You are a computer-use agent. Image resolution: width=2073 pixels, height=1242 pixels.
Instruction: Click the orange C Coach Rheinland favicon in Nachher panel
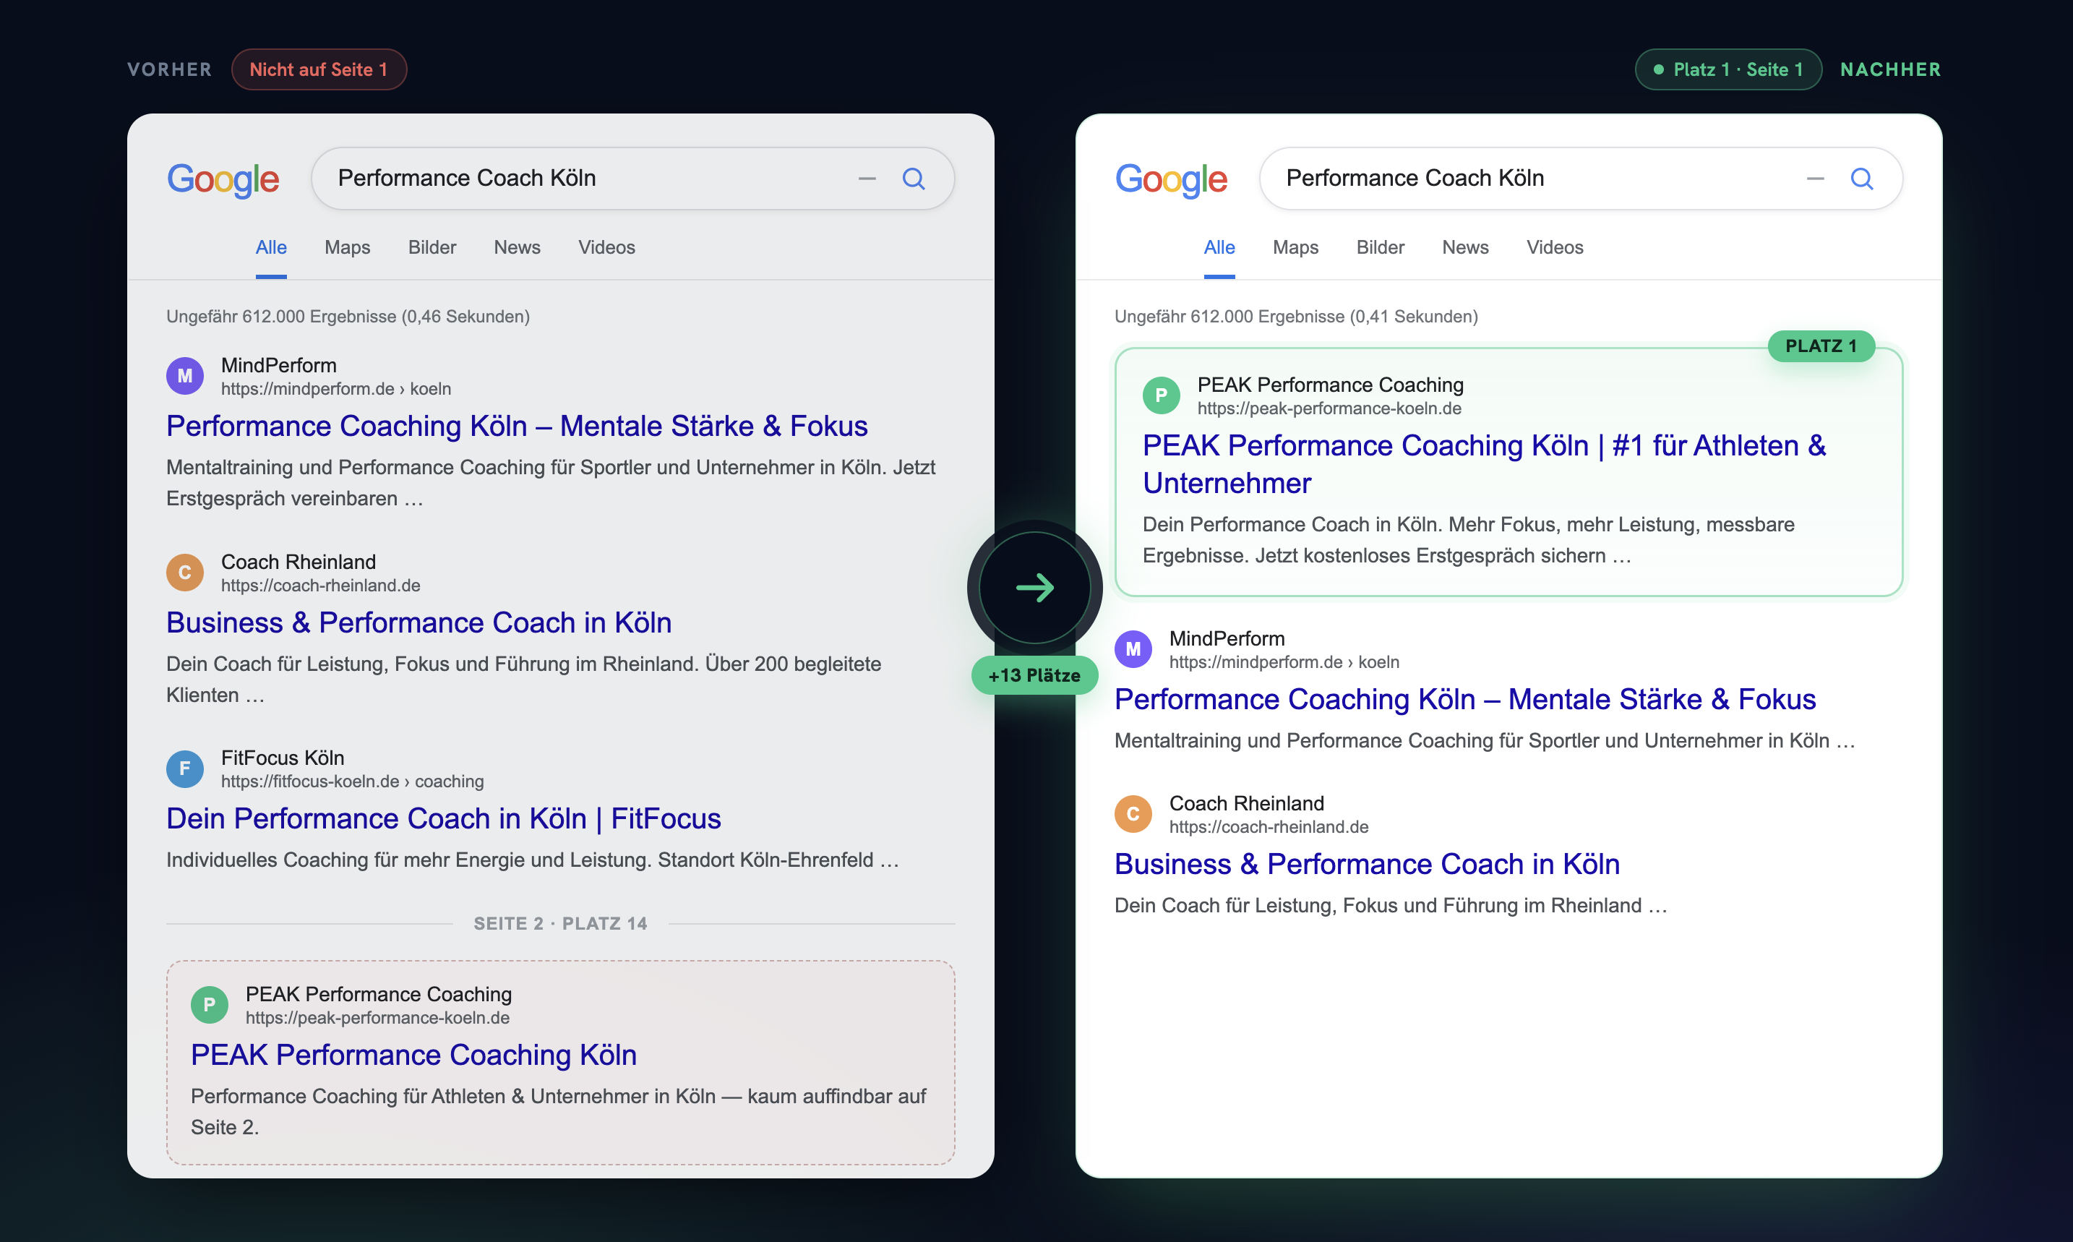[x=1133, y=813]
